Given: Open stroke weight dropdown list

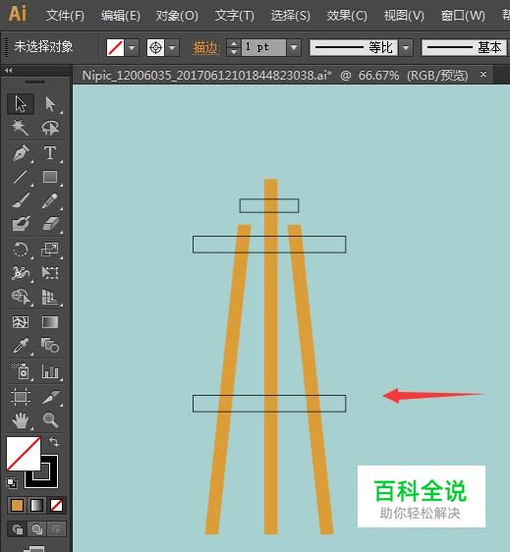Looking at the screenshot, I should tap(294, 47).
